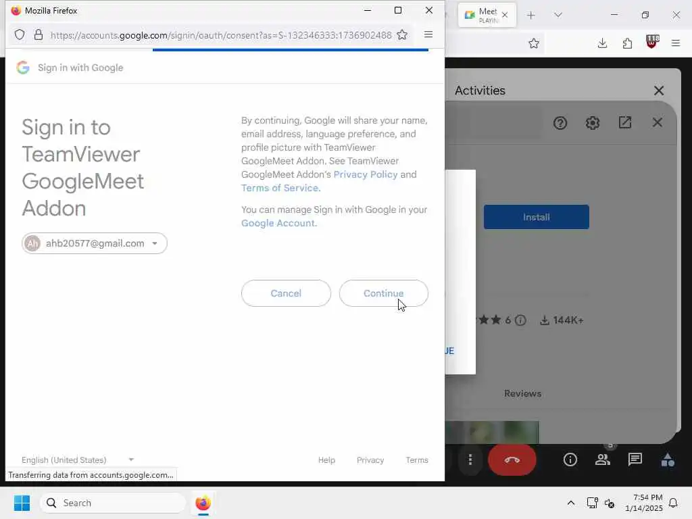Close the Meet tab
This screenshot has height=519, width=692.
[x=505, y=15]
